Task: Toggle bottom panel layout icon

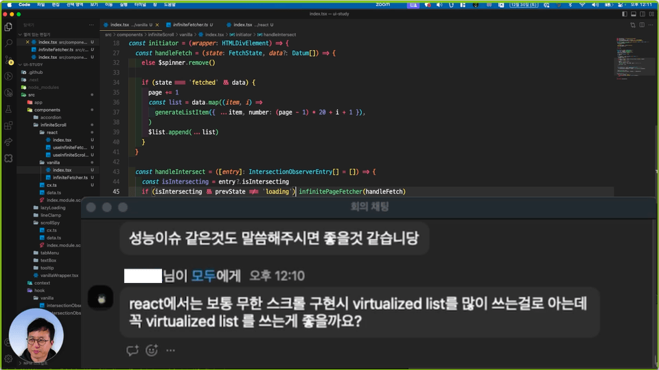Action: pyautogui.click(x=634, y=14)
